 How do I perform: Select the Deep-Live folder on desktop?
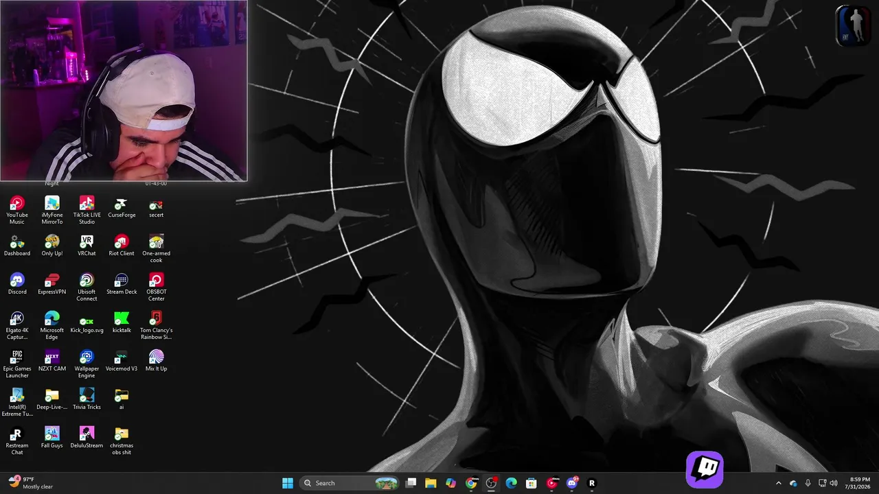tap(52, 399)
